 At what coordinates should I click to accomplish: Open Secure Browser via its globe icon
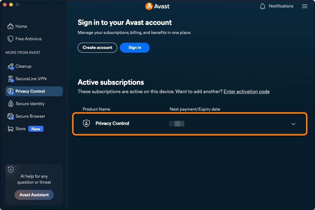(x=10, y=116)
